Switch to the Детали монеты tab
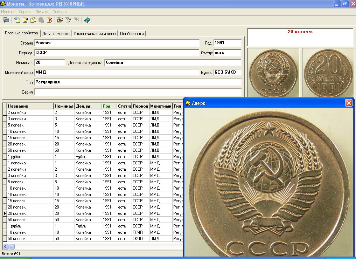This screenshot has width=356, height=259. [x=56, y=34]
